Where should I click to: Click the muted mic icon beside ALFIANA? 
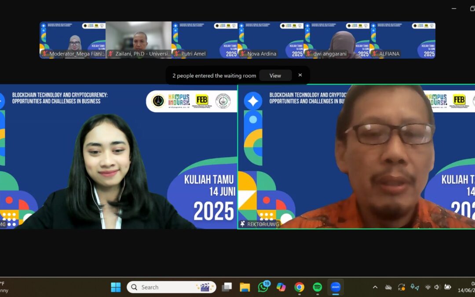[374, 54]
